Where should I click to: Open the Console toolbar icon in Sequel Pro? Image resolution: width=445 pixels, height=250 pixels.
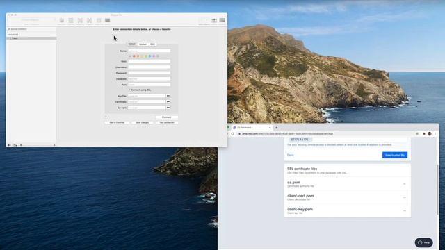(x=222, y=20)
